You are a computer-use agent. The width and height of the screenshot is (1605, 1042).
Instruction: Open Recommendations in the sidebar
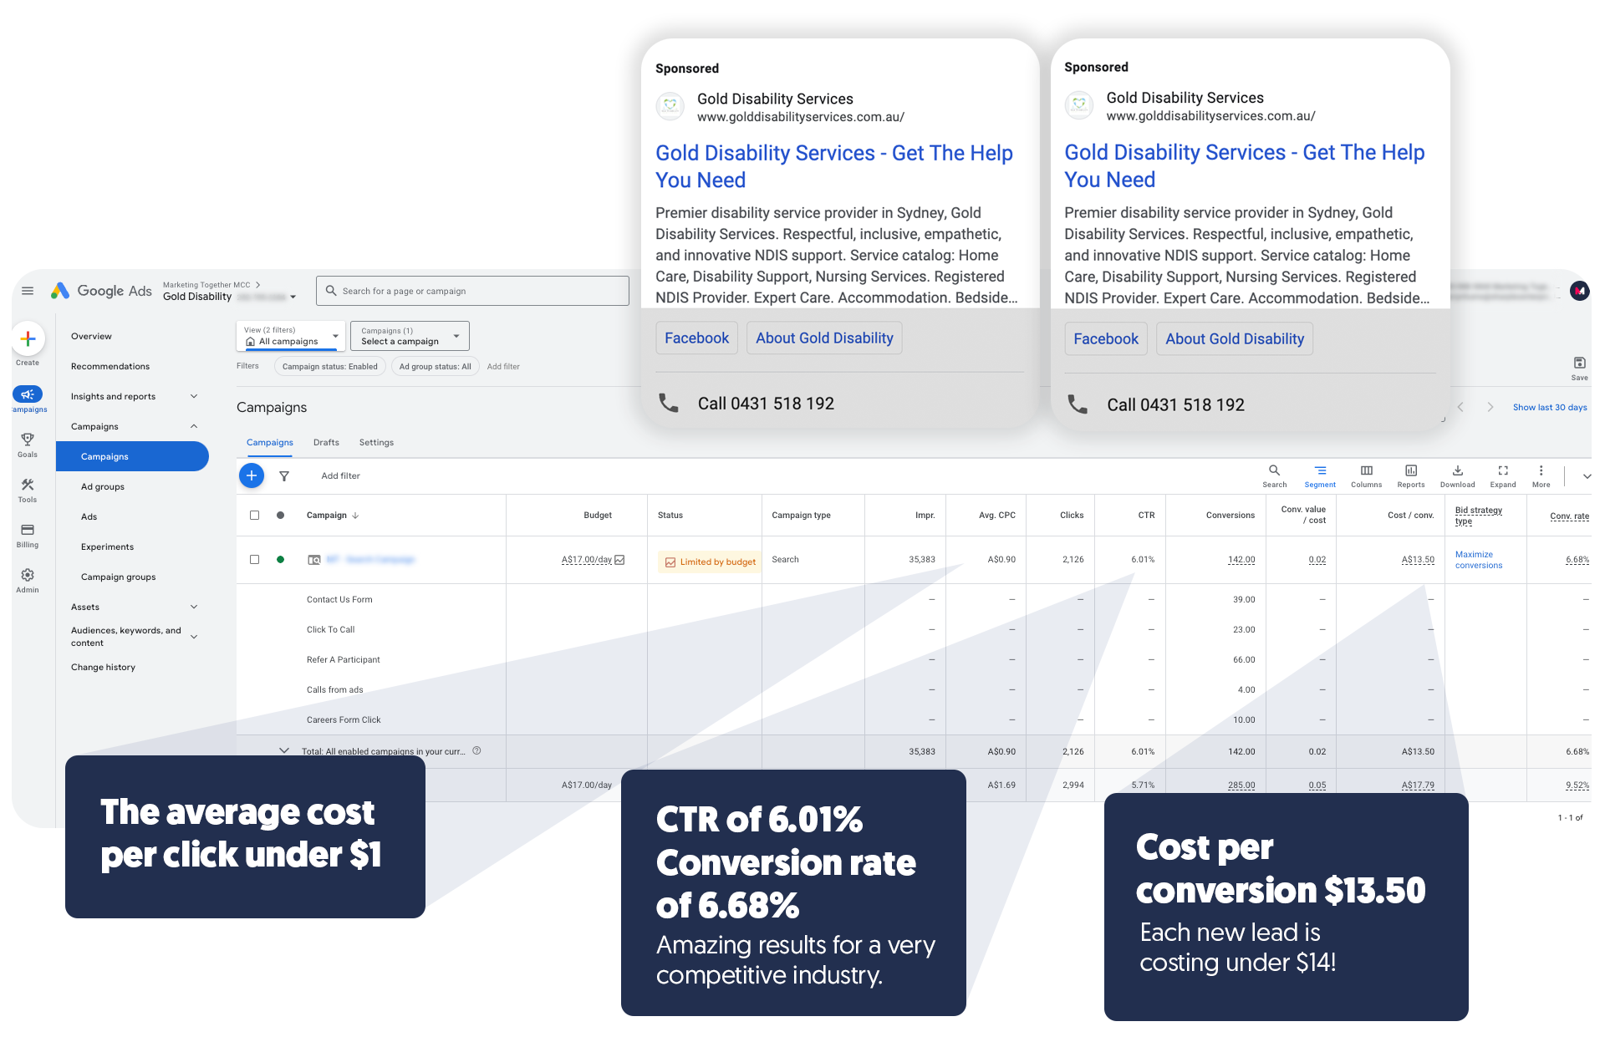[110, 366]
